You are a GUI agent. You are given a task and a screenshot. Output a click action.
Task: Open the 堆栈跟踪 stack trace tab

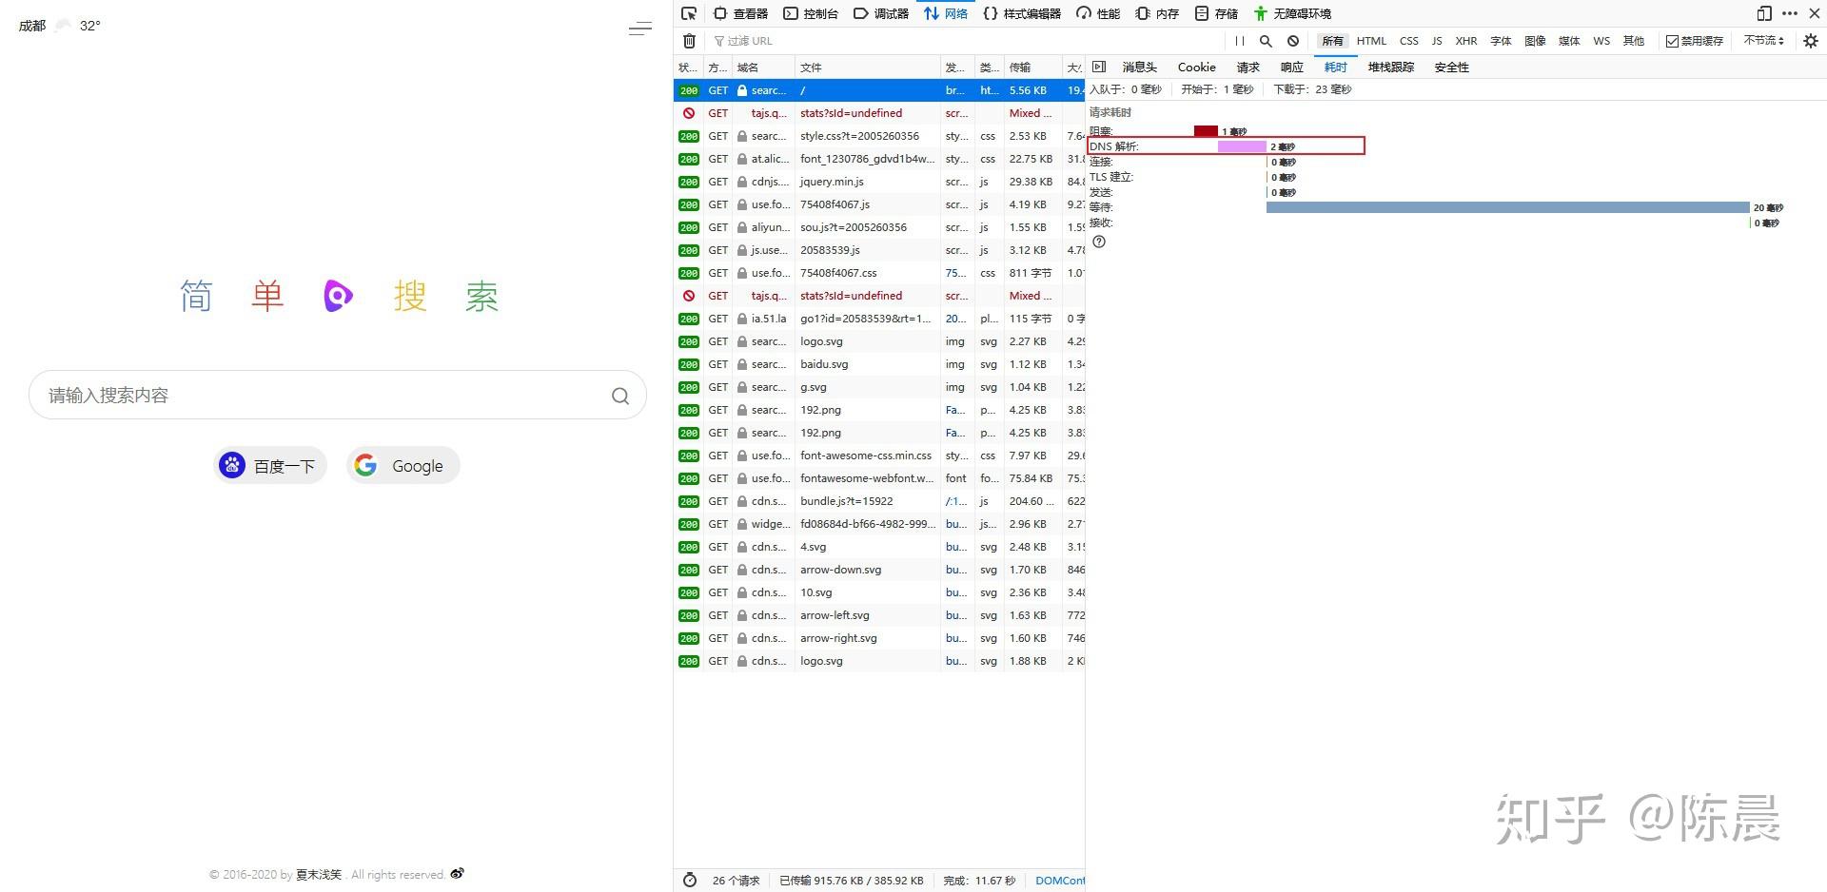[1390, 67]
